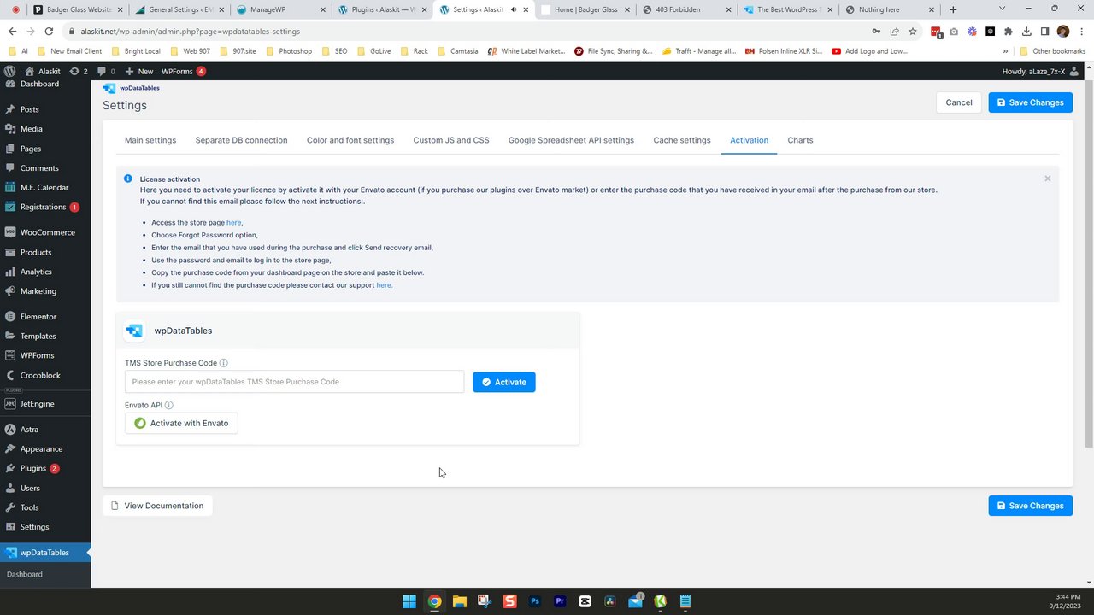Image resolution: width=1094 pixels, height=615 pixels.
Task: Follow the contact support 'here' link
Action: coord(384,285)
